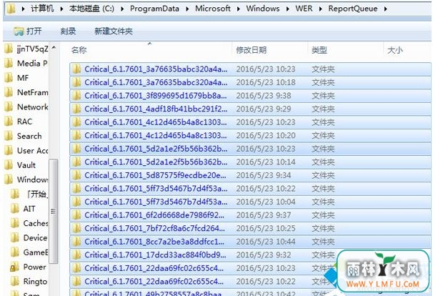This screenshot has height=296, width=433.
Task: Click 刻录 in the toolbar
Action: pos(68,31)
